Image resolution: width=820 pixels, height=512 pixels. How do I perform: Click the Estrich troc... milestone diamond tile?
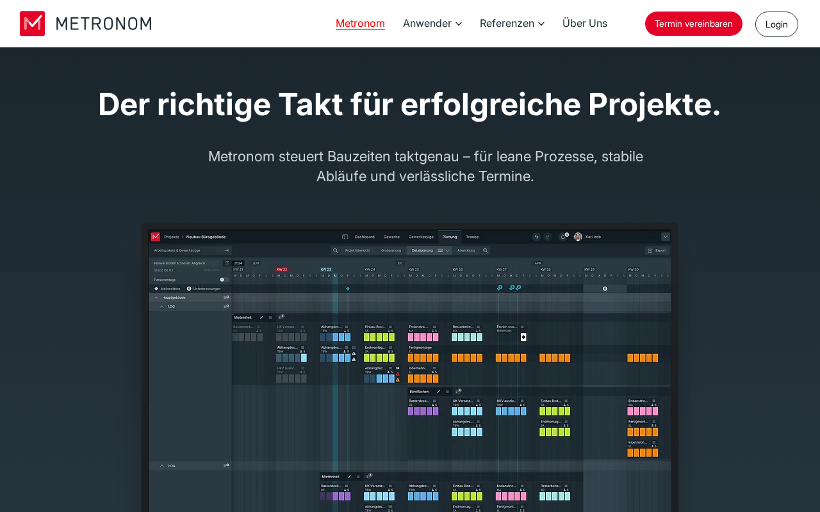523,337
